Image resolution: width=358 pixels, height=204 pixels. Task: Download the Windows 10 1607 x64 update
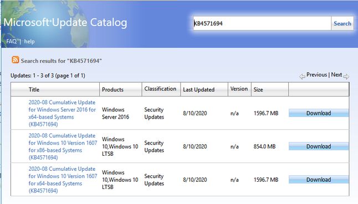319,180
